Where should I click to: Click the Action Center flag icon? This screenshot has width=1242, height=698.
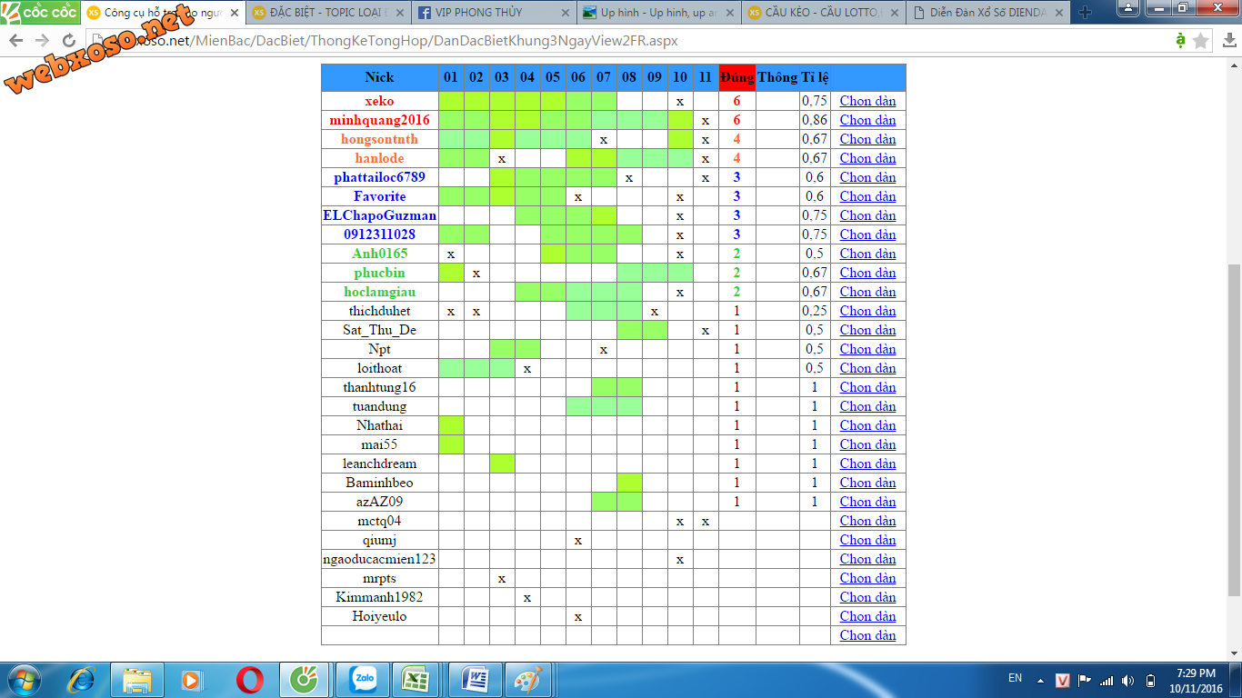pos(1084,680)
